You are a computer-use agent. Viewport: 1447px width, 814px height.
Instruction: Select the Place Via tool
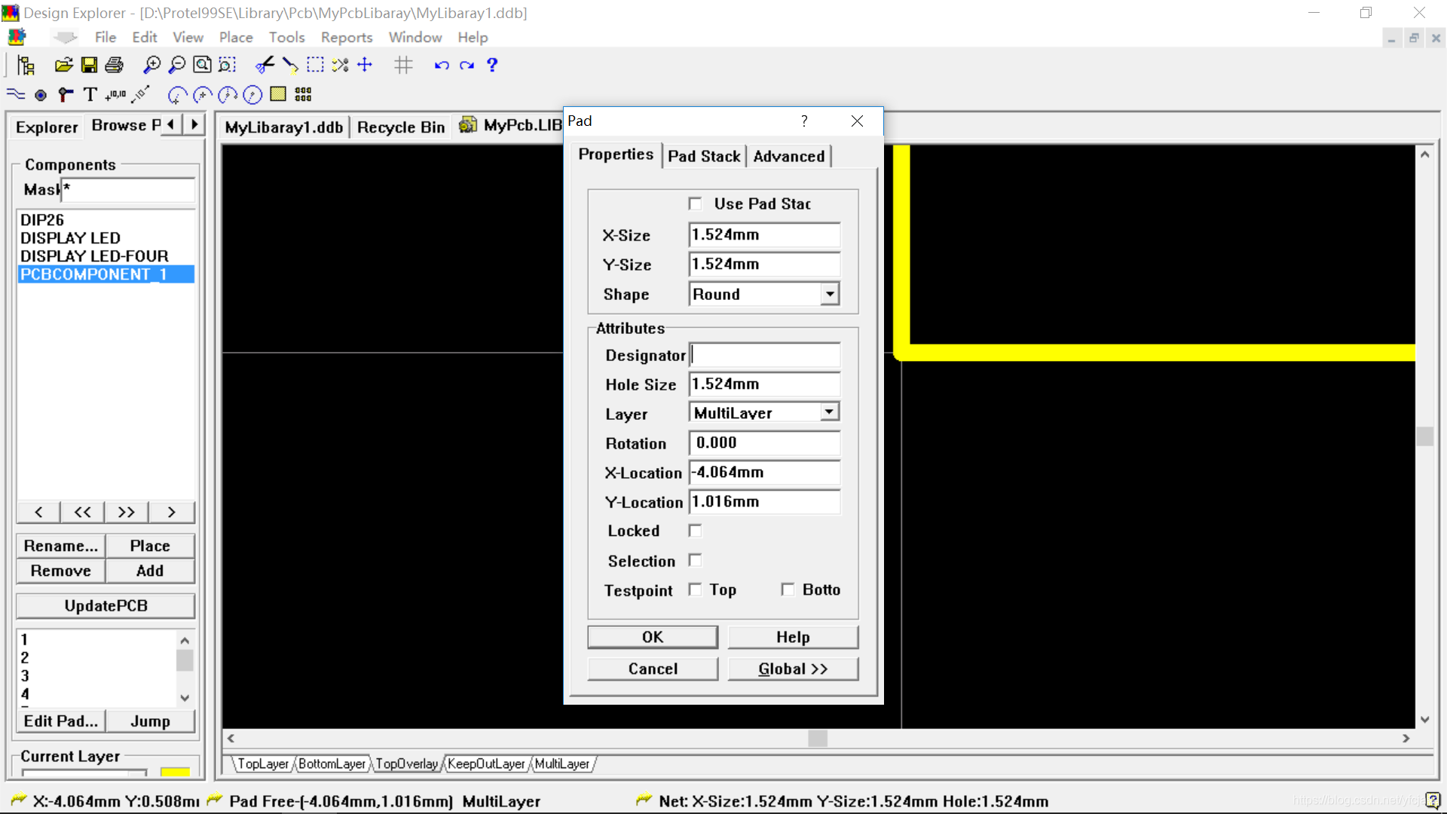tap(66, 95)
